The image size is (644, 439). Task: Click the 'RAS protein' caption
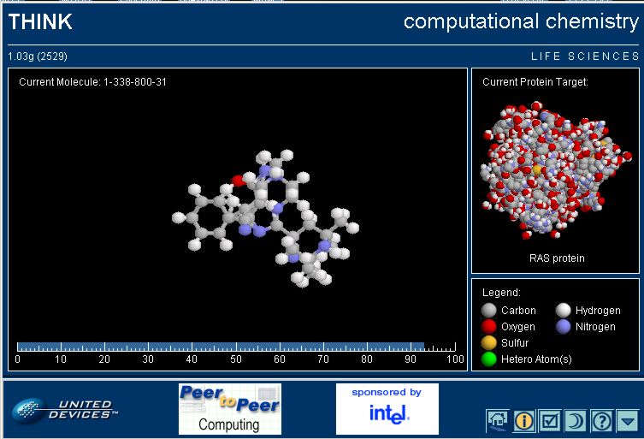[x=557, y=258]
